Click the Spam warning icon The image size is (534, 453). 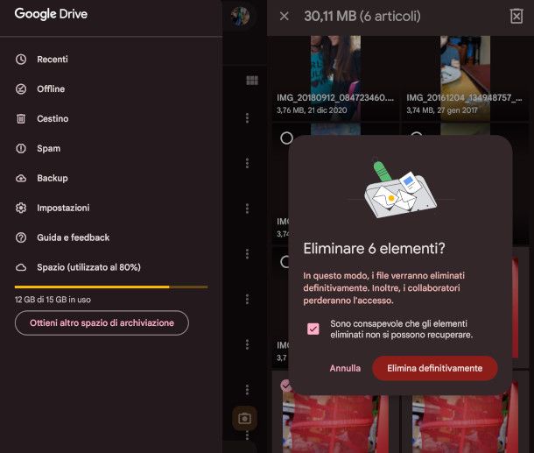21,148
